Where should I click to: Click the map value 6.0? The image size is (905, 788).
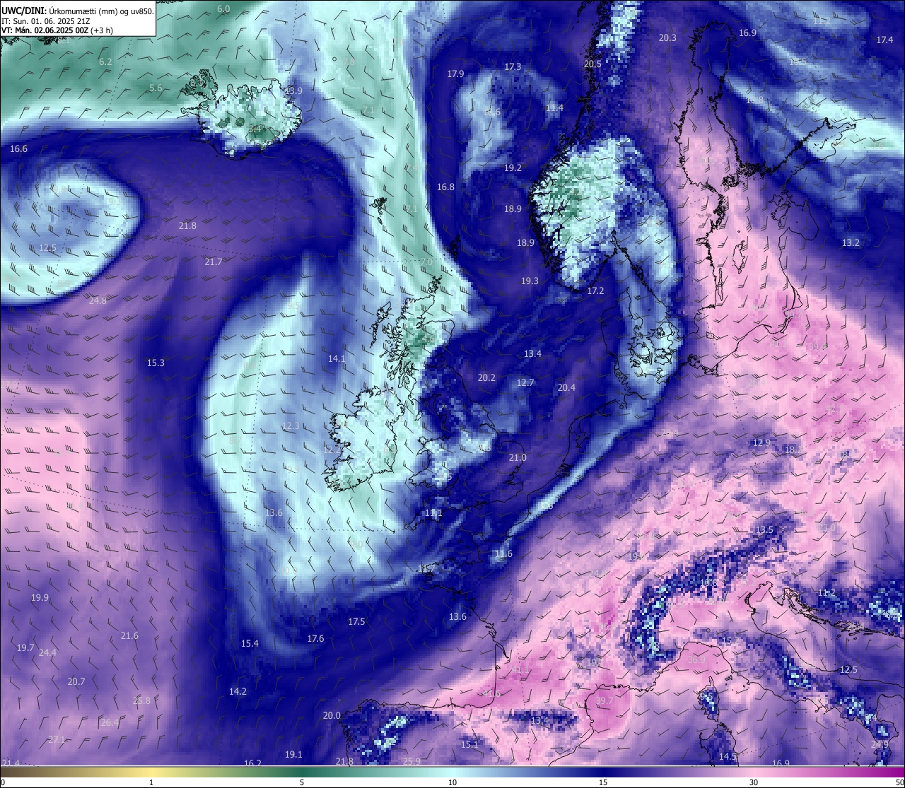(x=223, y=8)
